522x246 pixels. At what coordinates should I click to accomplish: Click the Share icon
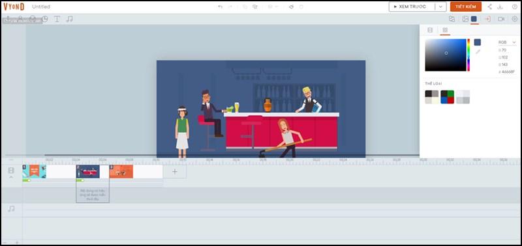(490, 7)
